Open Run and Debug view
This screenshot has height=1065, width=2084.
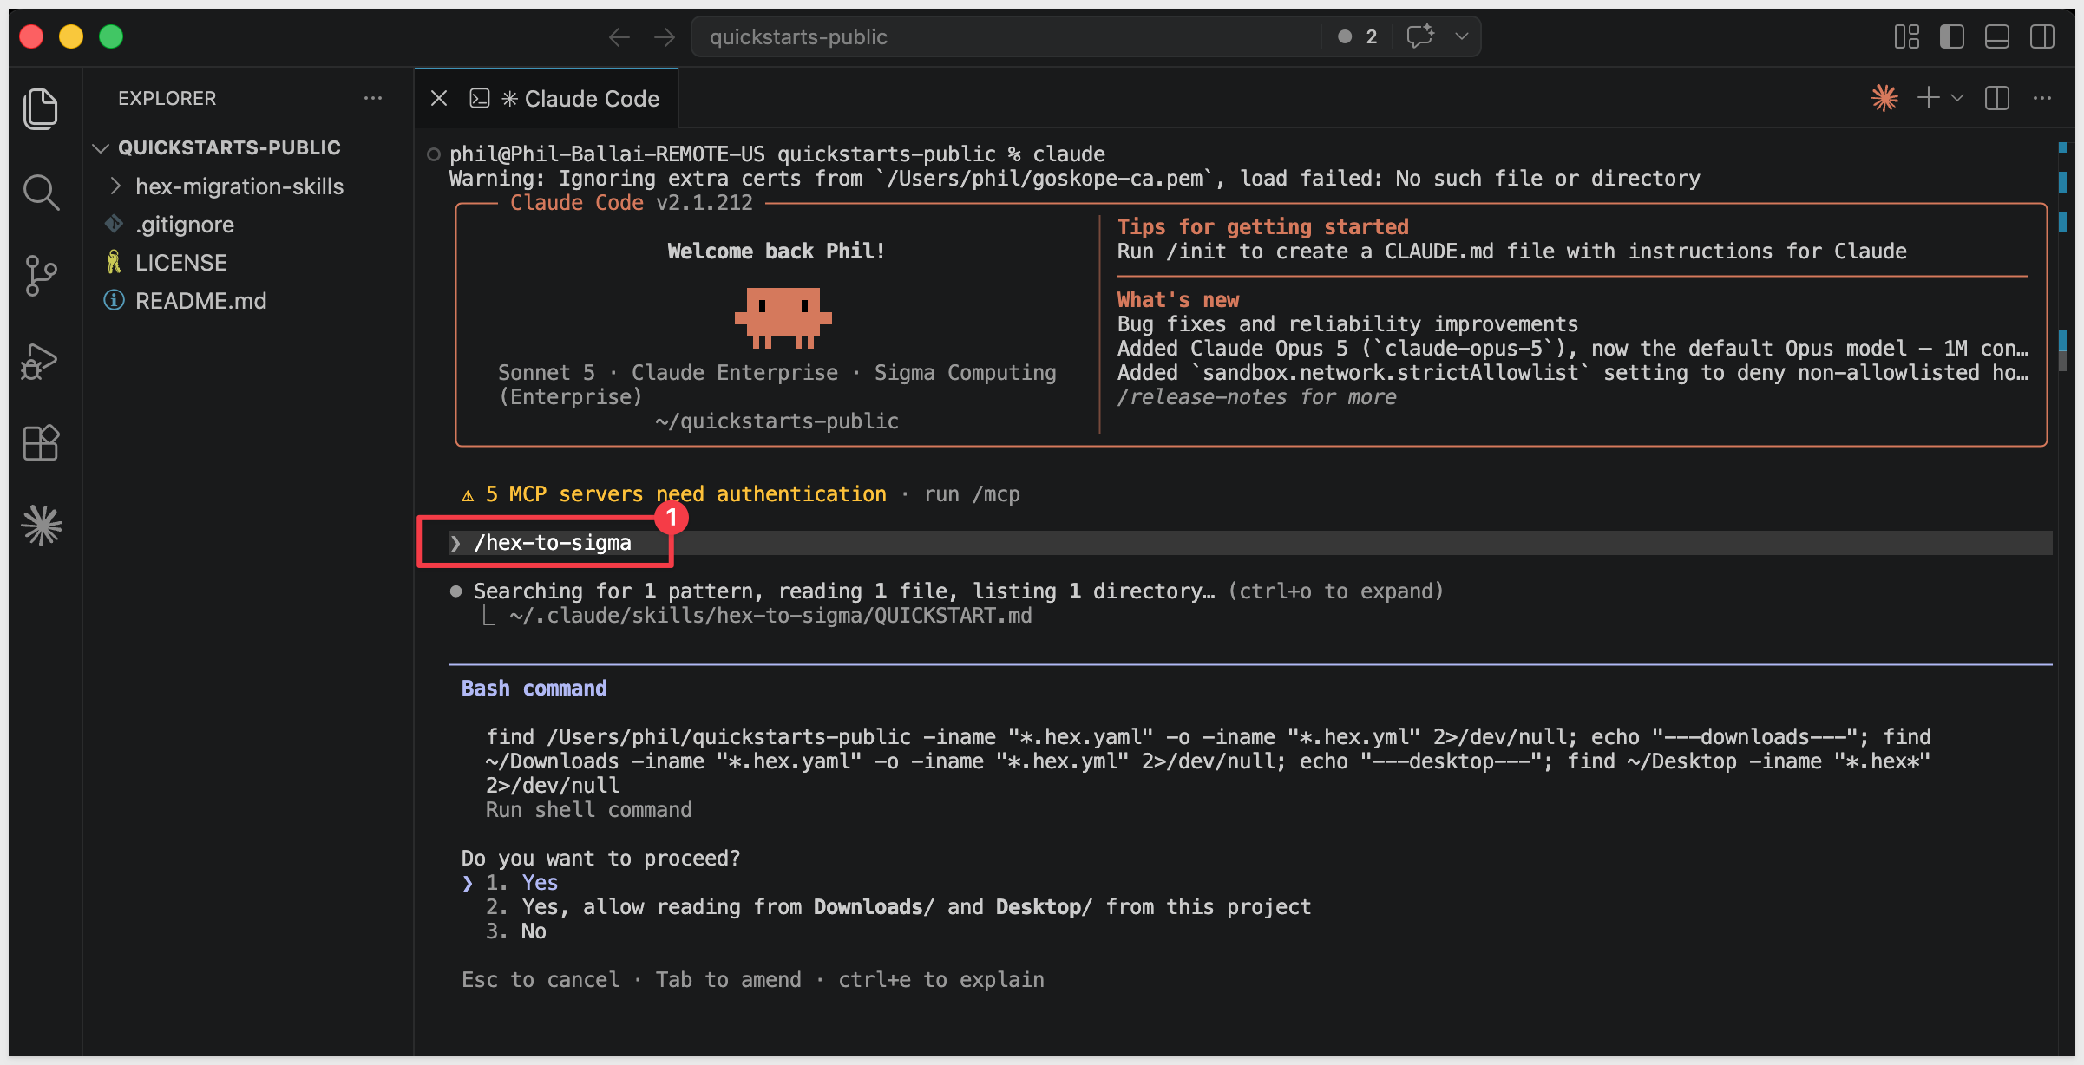click(41, 360)
